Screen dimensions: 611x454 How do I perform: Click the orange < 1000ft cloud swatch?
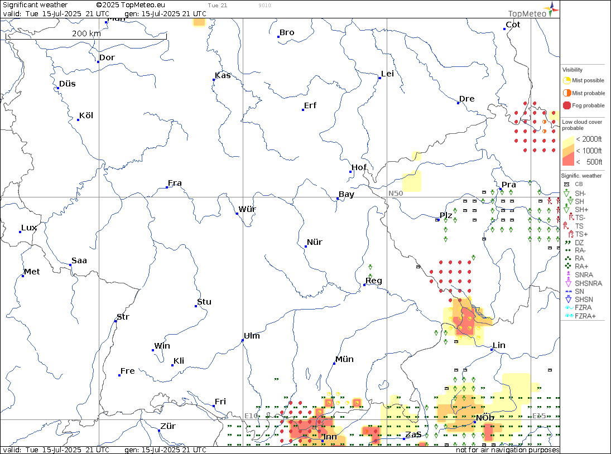[567, 151]
